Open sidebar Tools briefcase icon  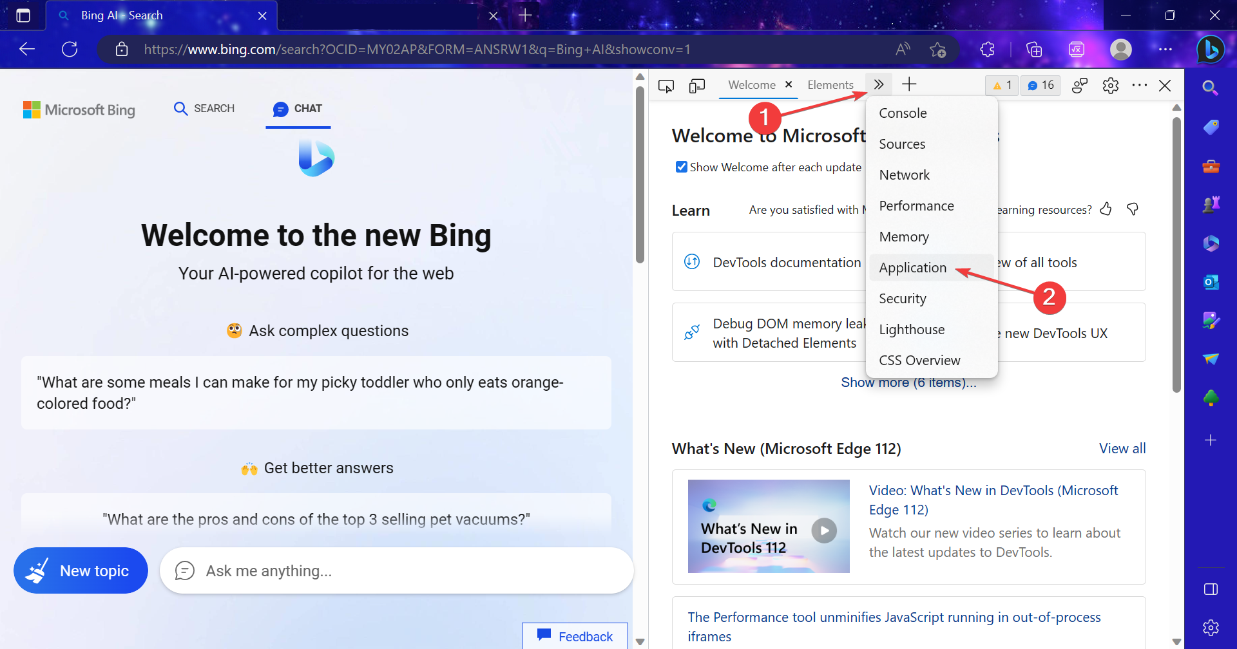[x=1211, y=166]
